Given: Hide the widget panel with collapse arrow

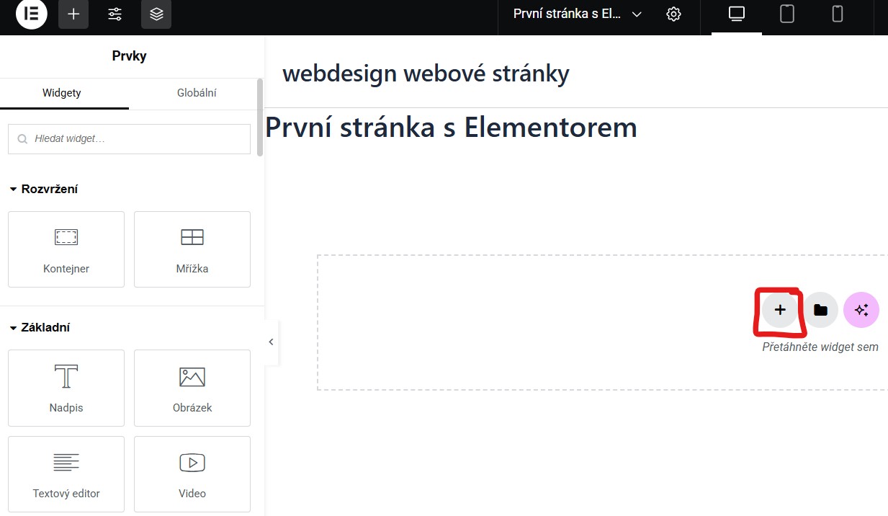Looking at the screenshot, I should click(271, 342).
